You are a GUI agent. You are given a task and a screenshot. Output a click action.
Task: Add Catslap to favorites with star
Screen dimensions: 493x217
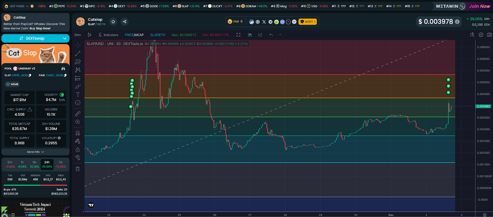click(x=113, y=22)
